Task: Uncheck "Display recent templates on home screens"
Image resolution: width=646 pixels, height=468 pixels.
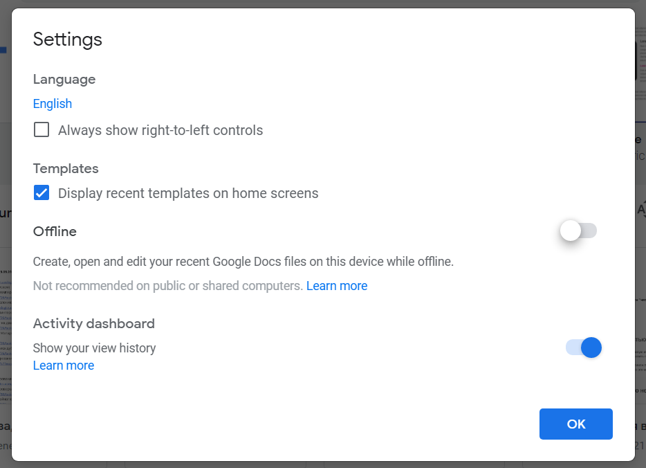Action: 41,192
